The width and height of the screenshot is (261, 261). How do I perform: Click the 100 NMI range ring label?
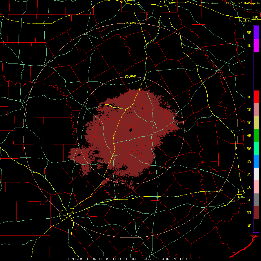tap(130, 23)
